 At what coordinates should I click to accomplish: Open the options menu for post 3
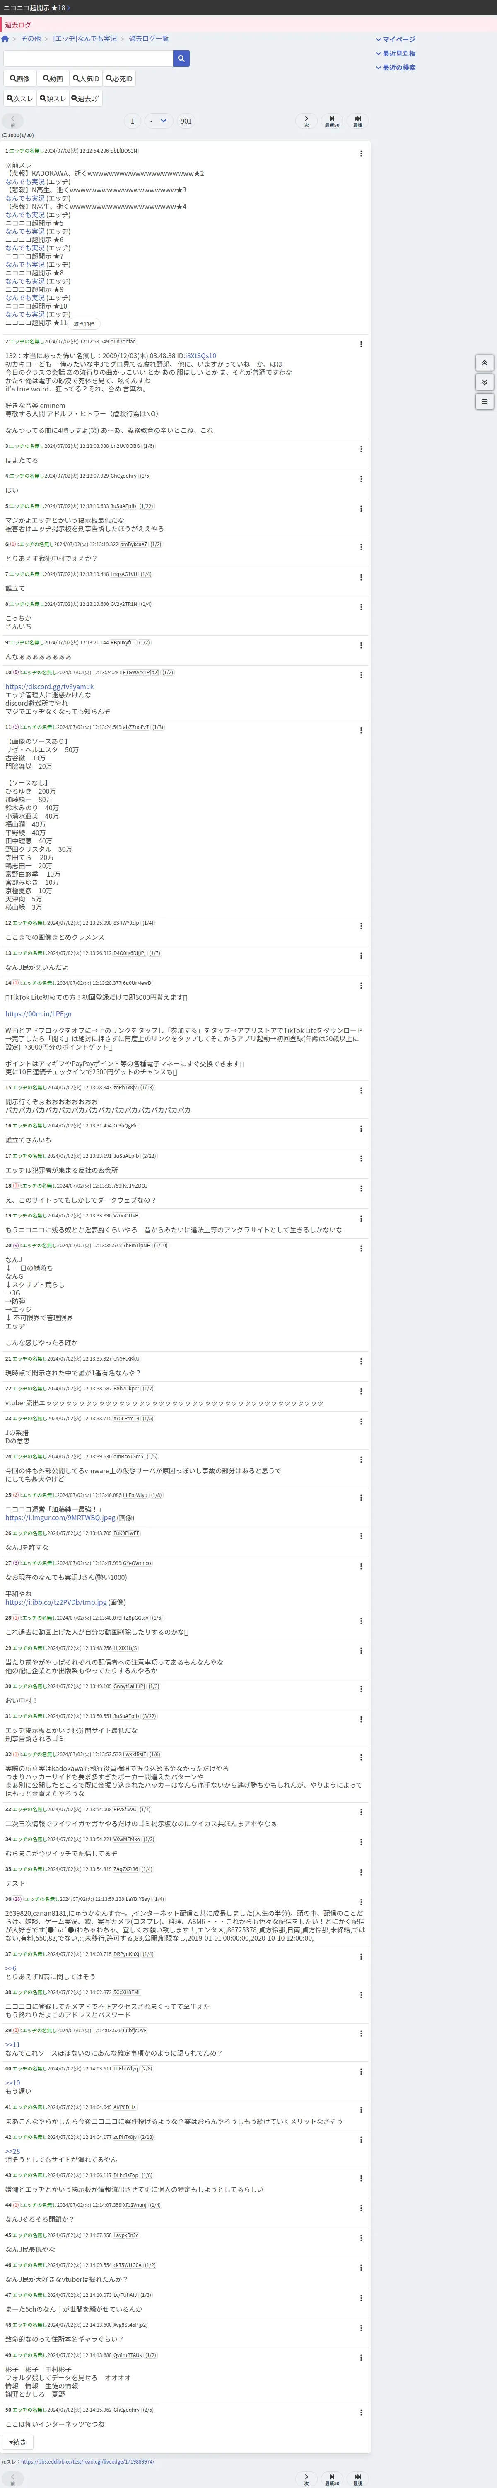(x=361, y=449)
